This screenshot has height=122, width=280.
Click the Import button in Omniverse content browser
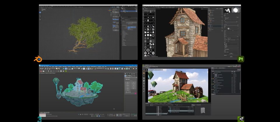148,105
